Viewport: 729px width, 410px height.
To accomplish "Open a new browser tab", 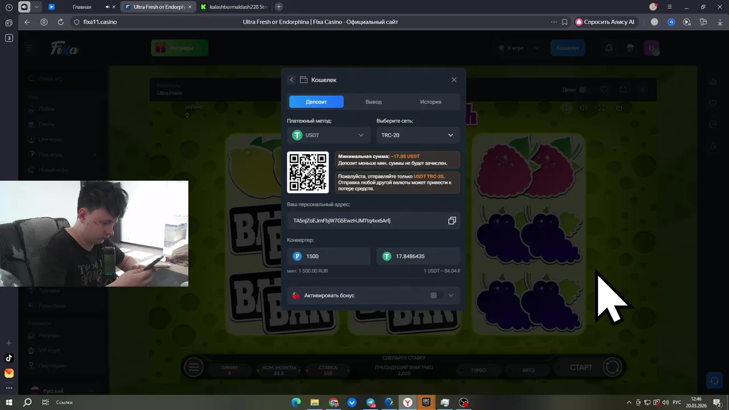I will point(279,7).
